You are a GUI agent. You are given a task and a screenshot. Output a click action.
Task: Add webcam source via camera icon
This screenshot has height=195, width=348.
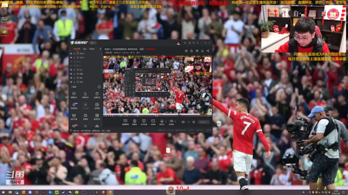tap(134, 121)
